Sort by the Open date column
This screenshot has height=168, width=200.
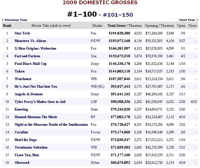click(x=181, y=26)
